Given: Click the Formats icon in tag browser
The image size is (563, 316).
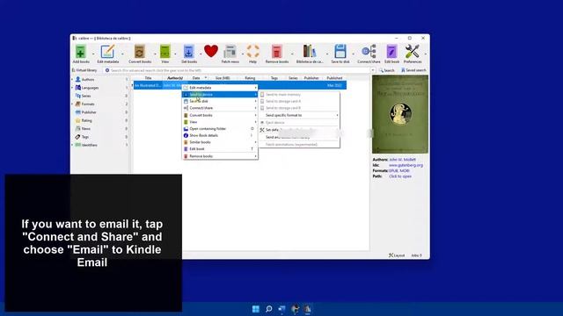Looking at the screenshot, I should tap(78, 104).
